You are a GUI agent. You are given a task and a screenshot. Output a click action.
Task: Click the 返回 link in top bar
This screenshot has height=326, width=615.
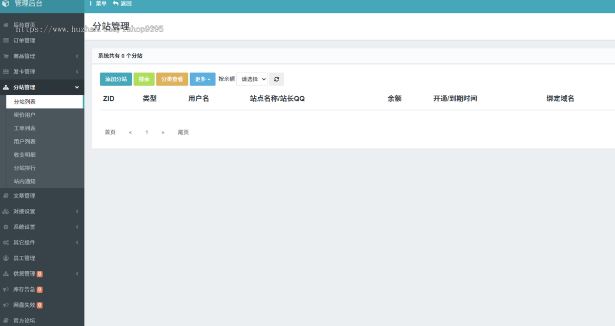point(122,4)
